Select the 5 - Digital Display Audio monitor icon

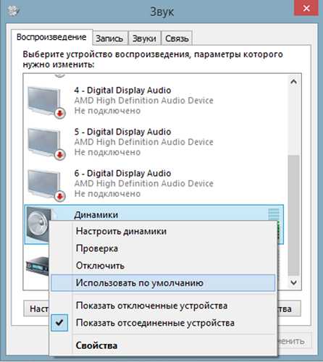46,144
